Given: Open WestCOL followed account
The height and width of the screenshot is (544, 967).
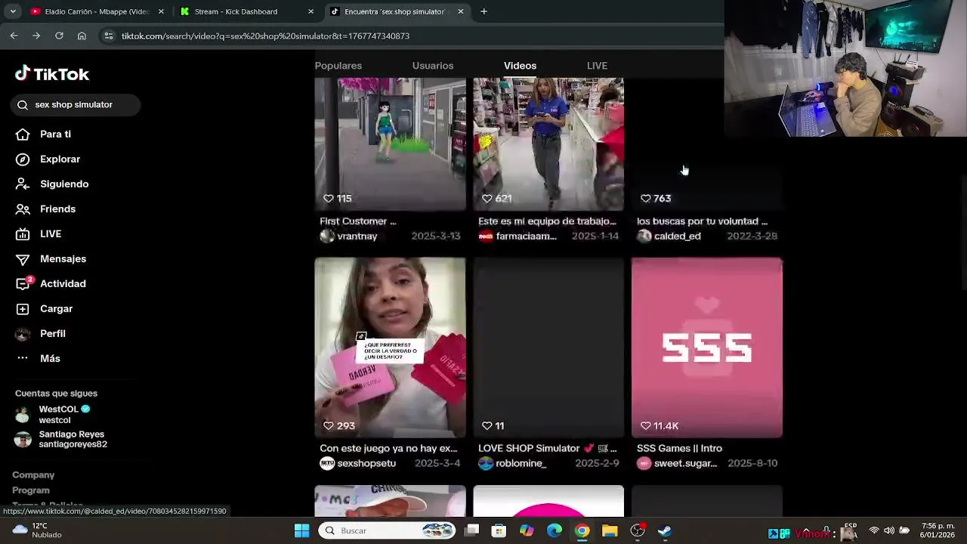Looking at the screenshot, I should (x=53, y=414).
